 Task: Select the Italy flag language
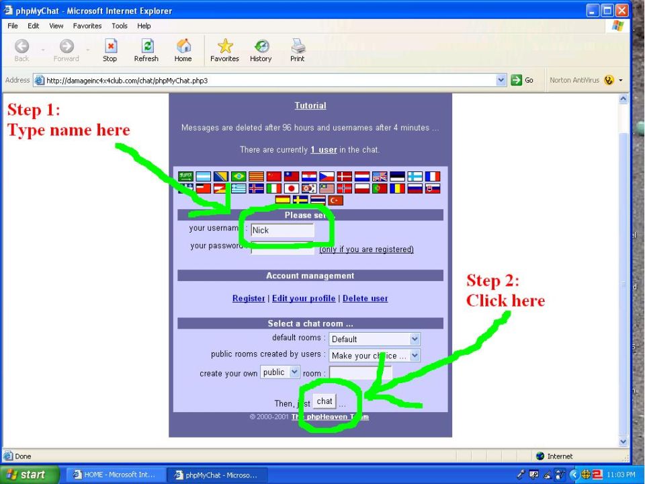pyautogui.click(x=274, y=188)
